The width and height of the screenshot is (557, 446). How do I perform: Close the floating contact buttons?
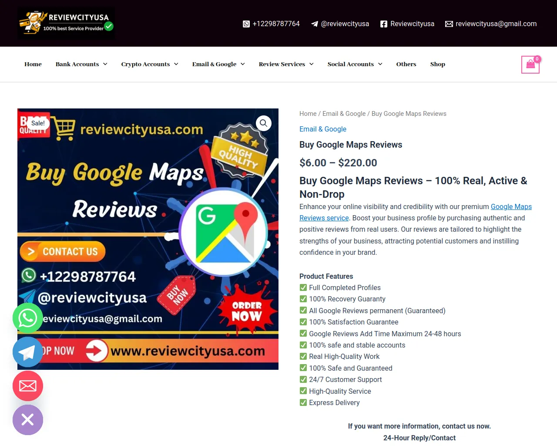(x=28, y=420)
